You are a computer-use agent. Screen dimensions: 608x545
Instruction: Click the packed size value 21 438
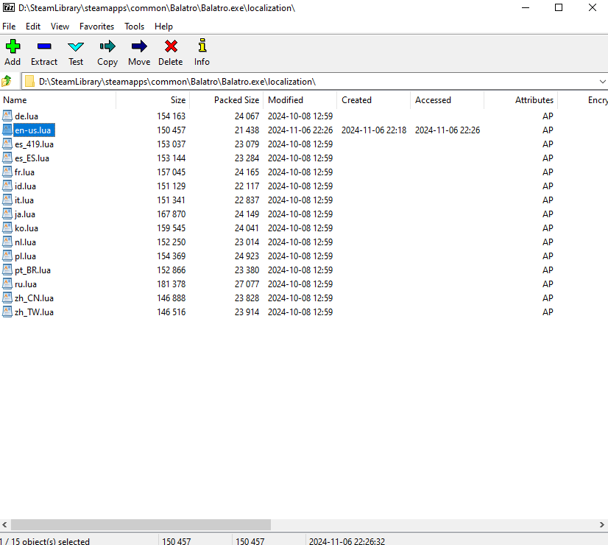pyautogui.click(x=247, y=130)
